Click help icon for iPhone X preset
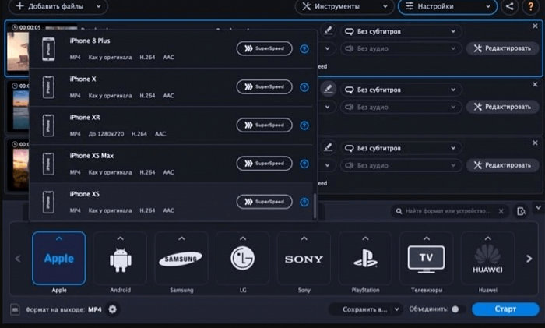 304,87
